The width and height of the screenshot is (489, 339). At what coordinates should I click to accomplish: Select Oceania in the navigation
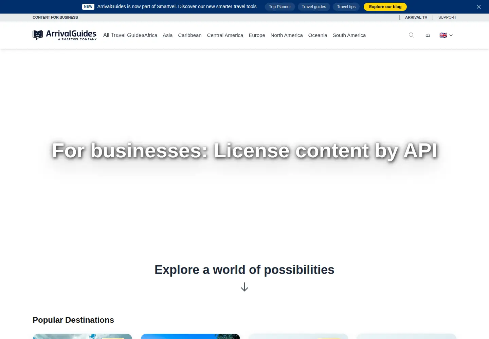coord(318,35)
